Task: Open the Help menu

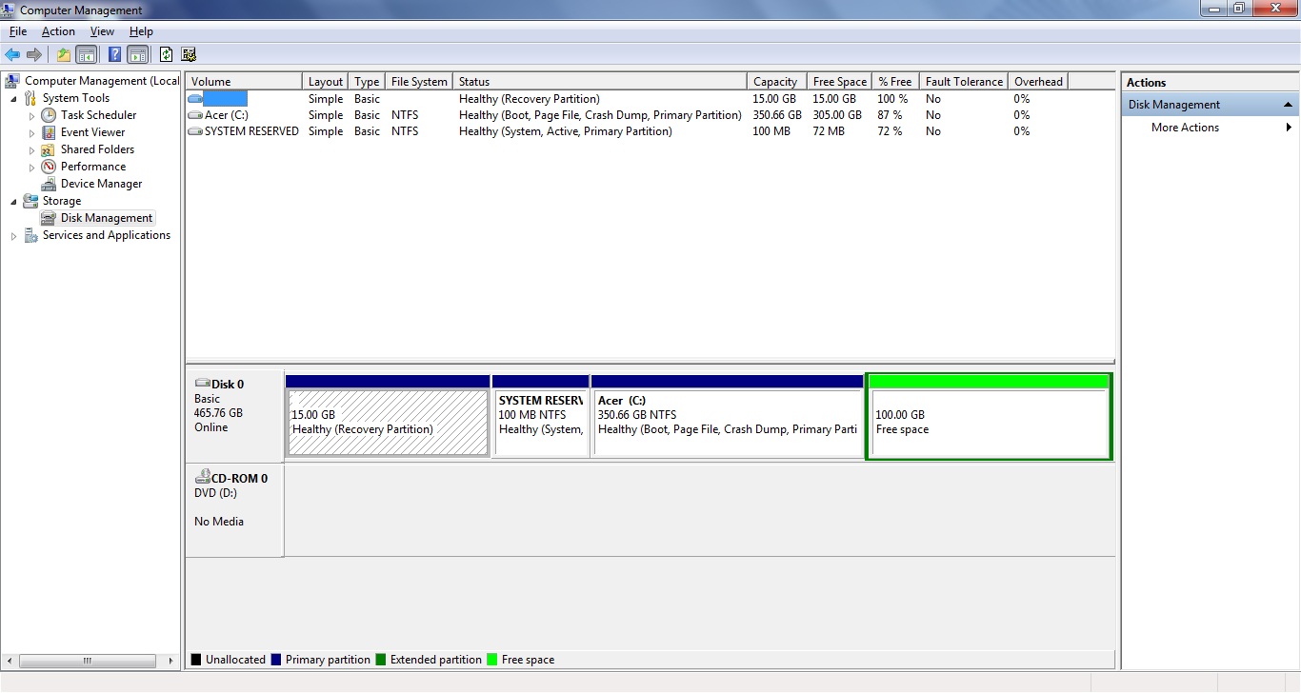Action: point(141,31)
